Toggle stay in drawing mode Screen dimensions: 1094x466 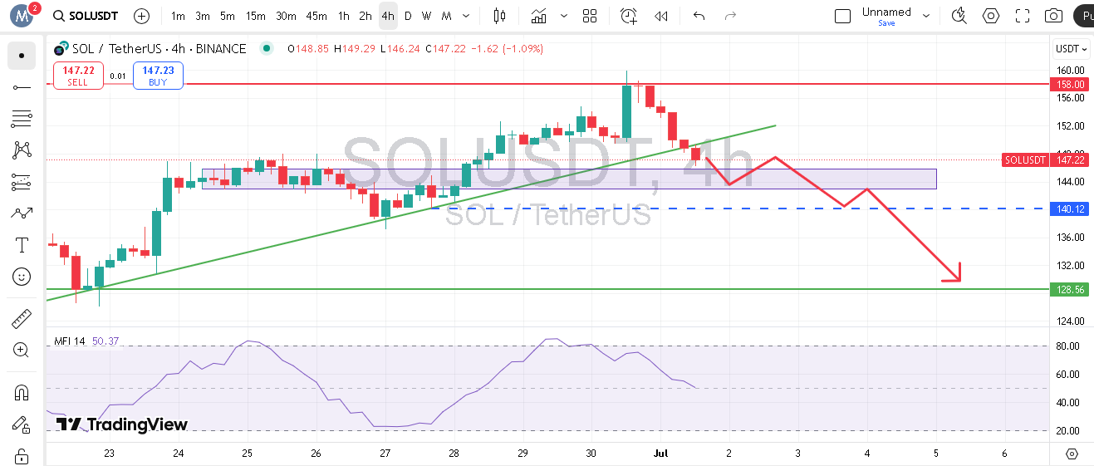(x=22, y=424)
